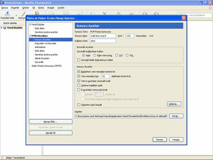Click the Bütün dizinler header in the main window
Viewport: 213px width, 160px height.
tap(10, 23)
